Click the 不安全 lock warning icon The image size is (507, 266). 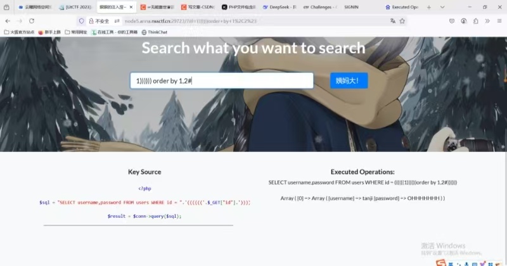(99, 21)
